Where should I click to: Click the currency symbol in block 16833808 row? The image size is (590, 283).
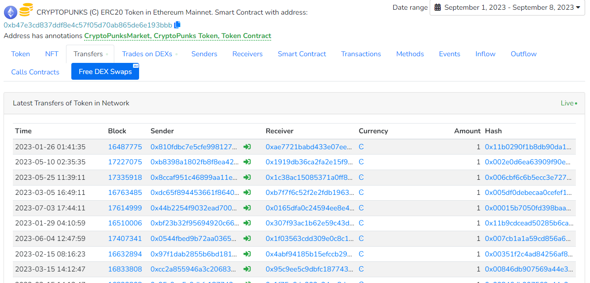(361, 269)
